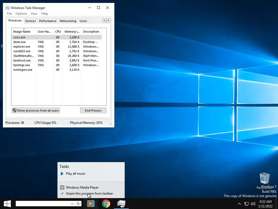
Task: Select the Task Manager taskbar icon
Action: (x=121, y=204)
